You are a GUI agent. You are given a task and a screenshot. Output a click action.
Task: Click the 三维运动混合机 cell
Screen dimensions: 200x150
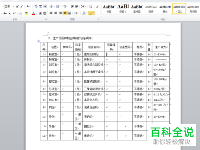coord(94,89)
